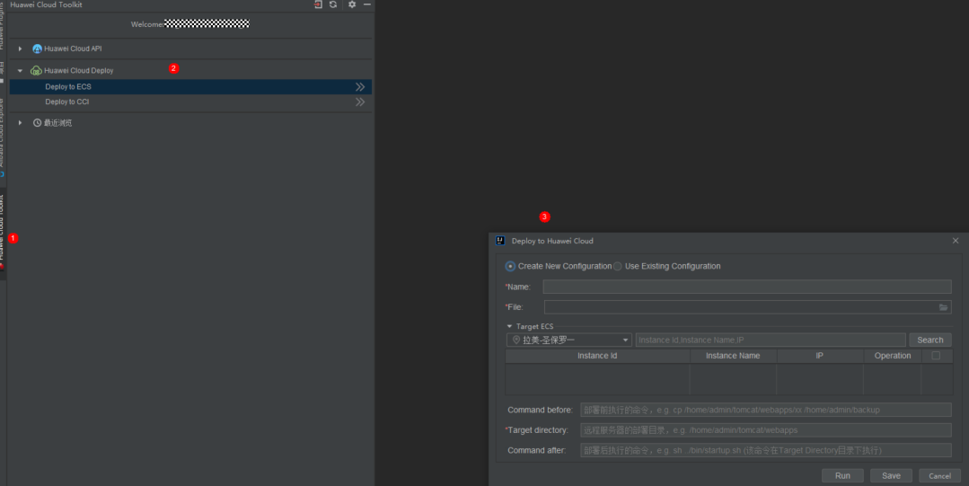Click the Operation column header
Viewport: 969px width, 486px height.
pos(893,356)
